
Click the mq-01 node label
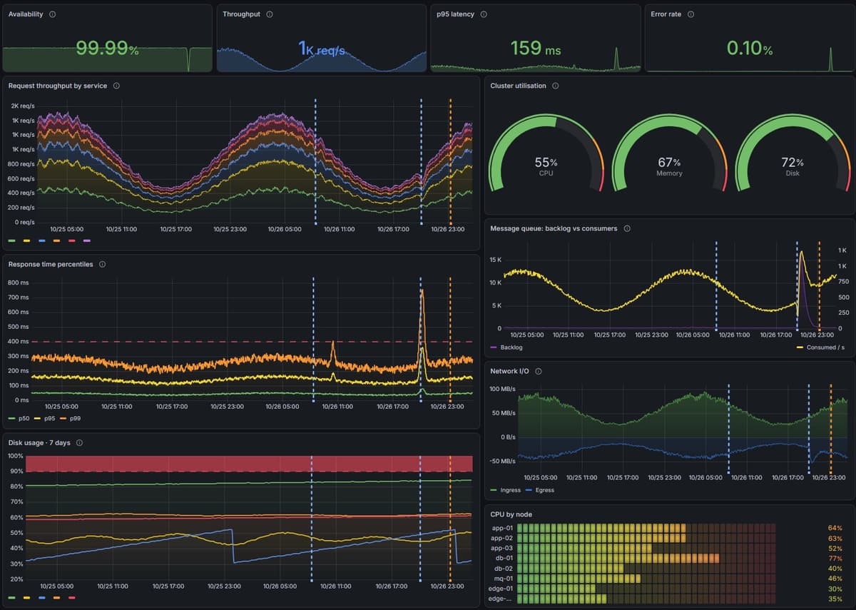click(x=504, y=579)
